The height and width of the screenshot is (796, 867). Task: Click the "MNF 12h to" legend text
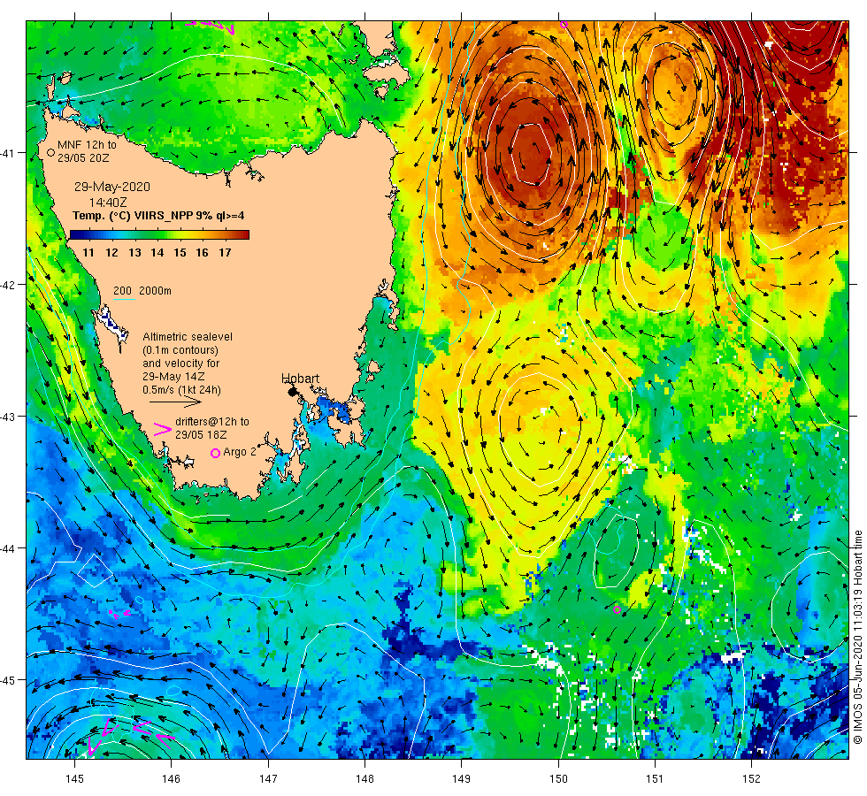[x=87, y=145]
